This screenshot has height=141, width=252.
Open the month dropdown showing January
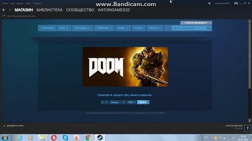[x=117, y=102]
